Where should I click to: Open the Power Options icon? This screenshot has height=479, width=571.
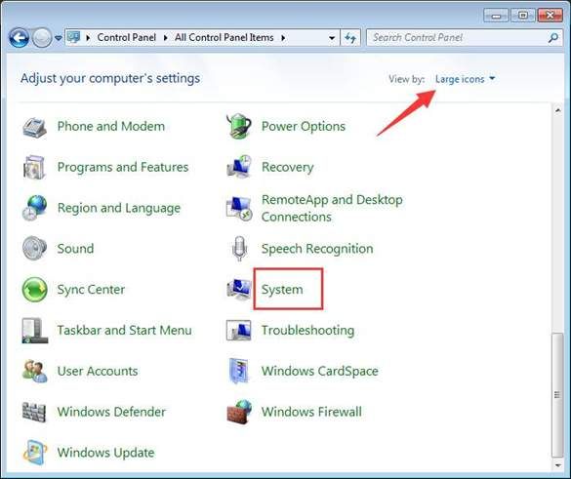(x=239, y=126)
